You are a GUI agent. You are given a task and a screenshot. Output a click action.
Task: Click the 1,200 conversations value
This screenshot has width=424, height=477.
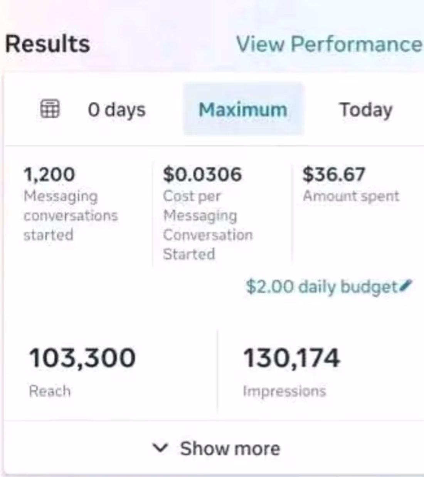coord(49,175)
